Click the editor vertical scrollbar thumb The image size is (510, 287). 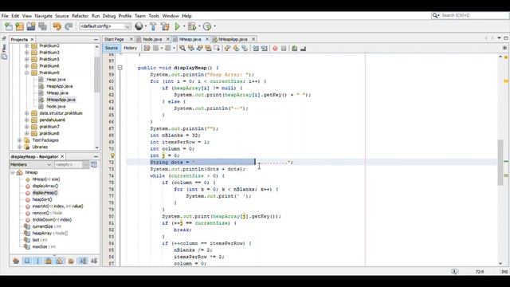click(x=500, y=162)
